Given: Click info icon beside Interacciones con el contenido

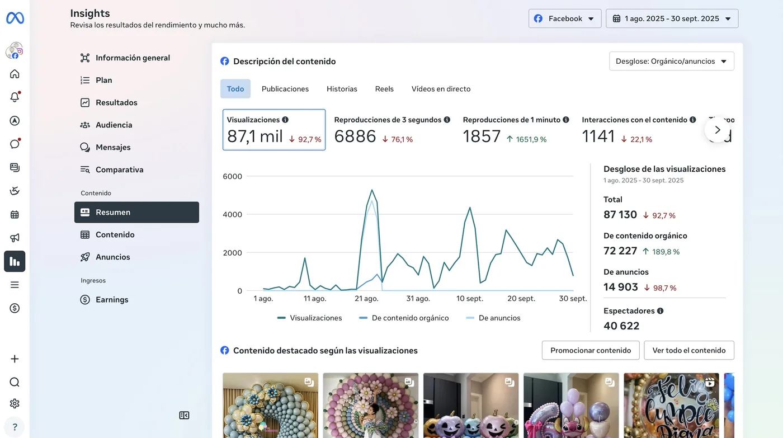Looking at the screenshot, I should pos(693,120).
